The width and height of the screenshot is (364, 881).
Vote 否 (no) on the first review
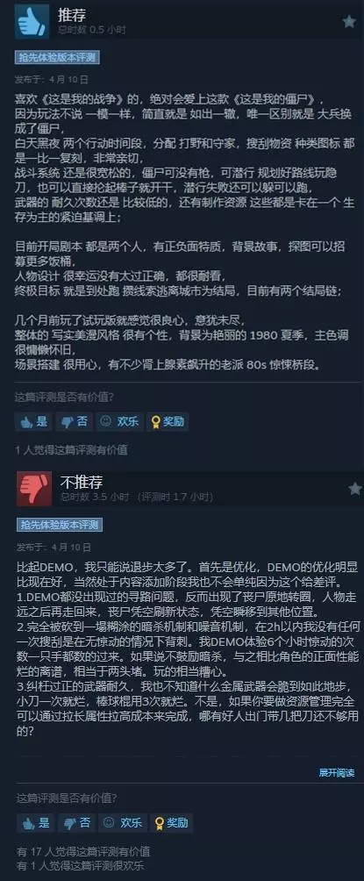[75, 421]
